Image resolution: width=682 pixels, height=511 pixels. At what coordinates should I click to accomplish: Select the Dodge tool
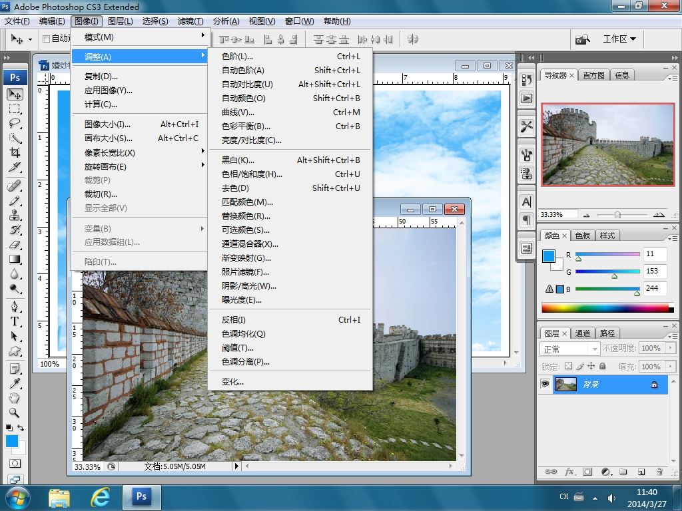(15, 289)
